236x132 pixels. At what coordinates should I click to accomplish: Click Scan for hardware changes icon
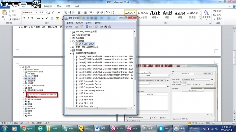tap(96, 27)
